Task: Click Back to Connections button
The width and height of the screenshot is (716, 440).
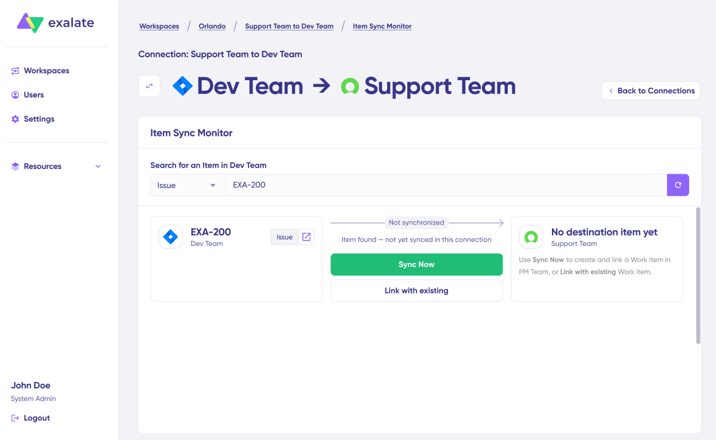Action: pos(651,91)
